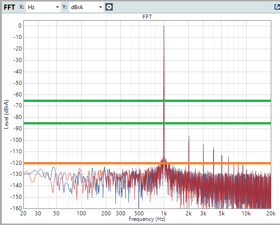The width and height of the screenshot is (280, 225).
Task: Click the Level (dBrA) axis label
Action: (x=6, y=114)
